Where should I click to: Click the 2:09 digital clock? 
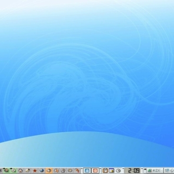[133, 171]
